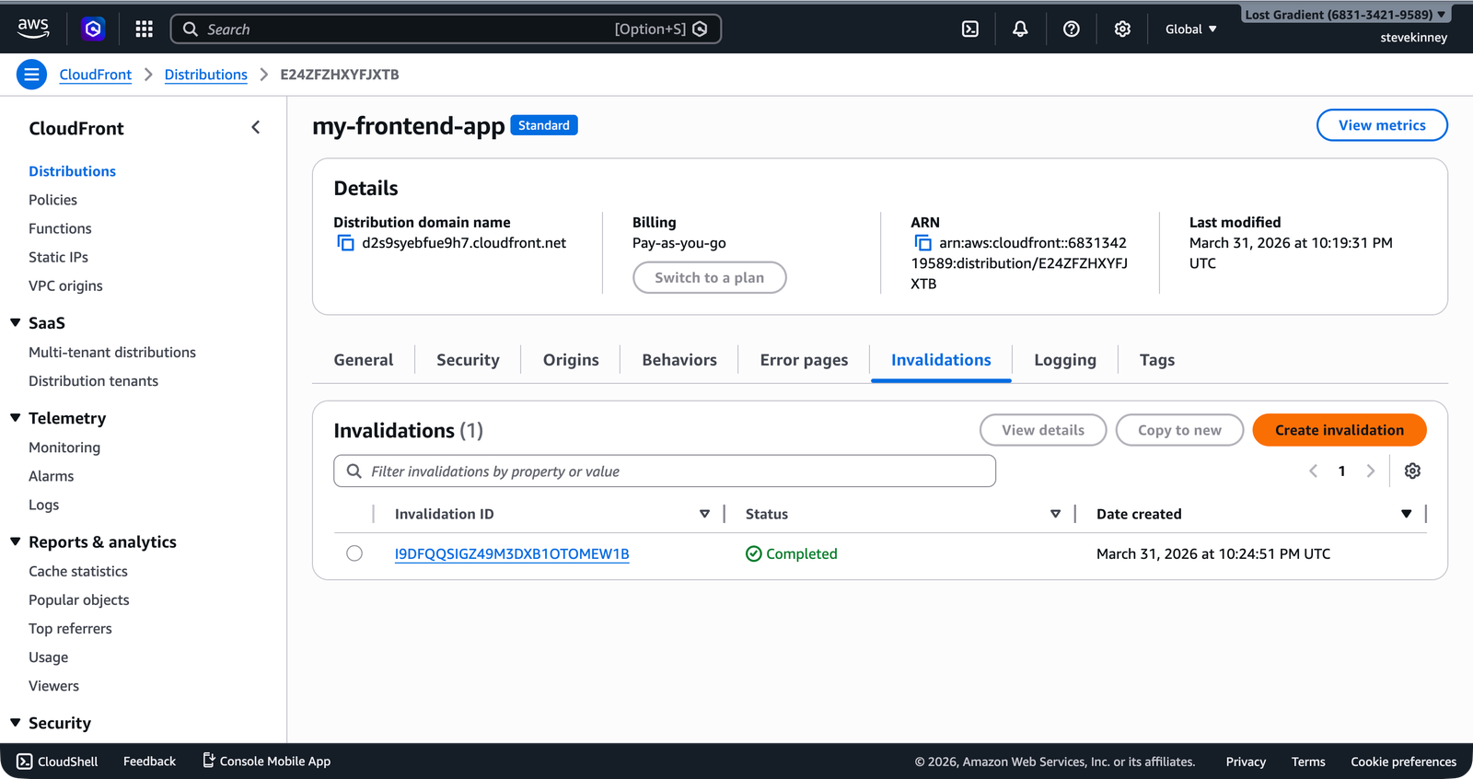Image resolution: width=1473 pixels, height=779 pixels.
Task: Open the Lost Gradient account menu
Action: pos(1345,15)
